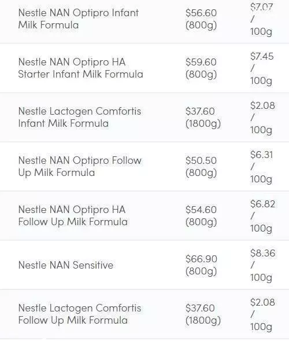Viewport: 289px width, 341px height.
Task: Click the $8.36 / 100g unit price
Action: pos(262,265)
